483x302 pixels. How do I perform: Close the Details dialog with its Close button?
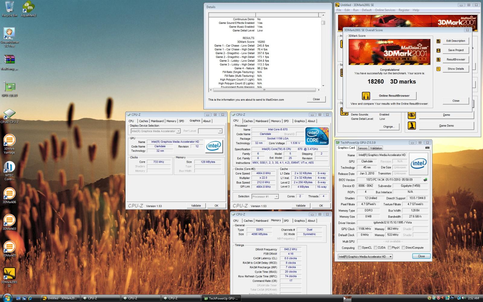[316, 99]
